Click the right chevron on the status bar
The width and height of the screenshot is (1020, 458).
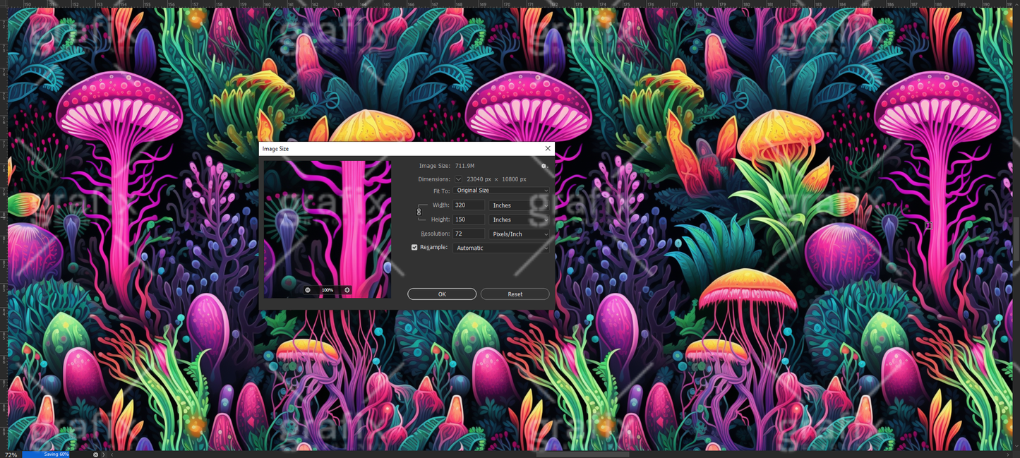click(x=104, y=454)
